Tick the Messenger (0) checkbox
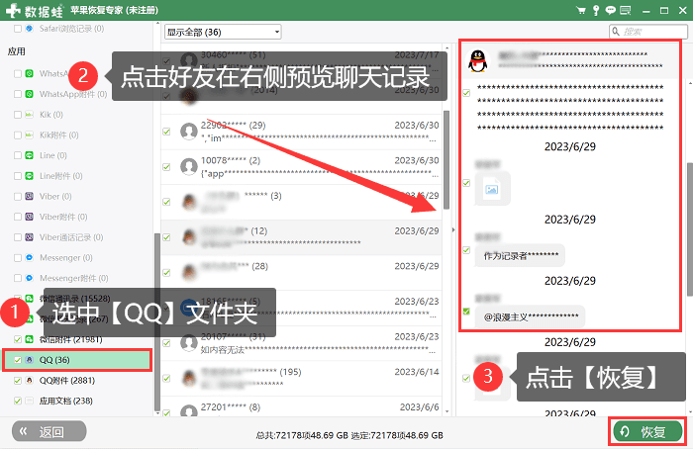 pos(18,258)
